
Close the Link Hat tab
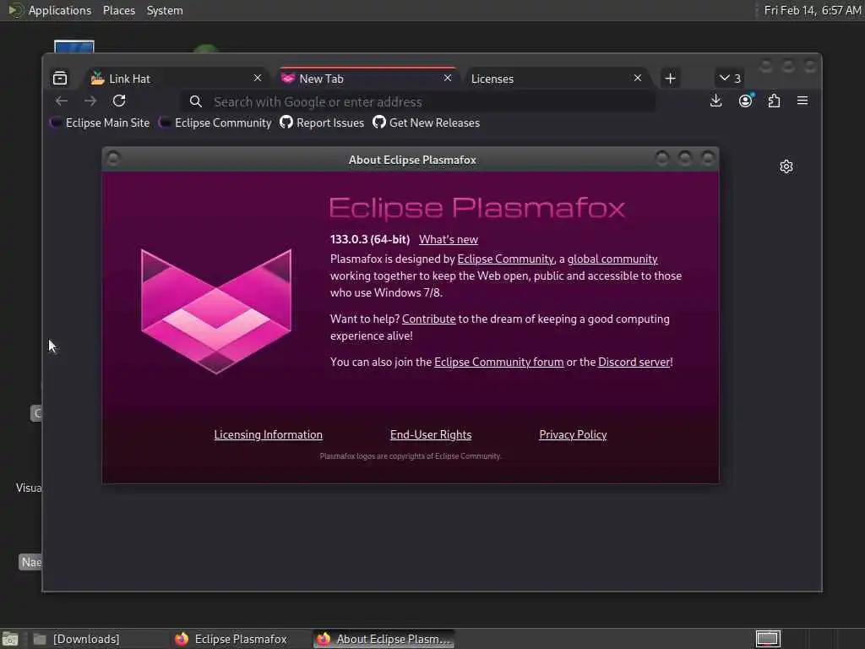click(258, 78)
